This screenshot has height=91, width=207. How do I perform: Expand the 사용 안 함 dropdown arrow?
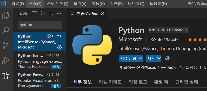[x=140, y=58]
